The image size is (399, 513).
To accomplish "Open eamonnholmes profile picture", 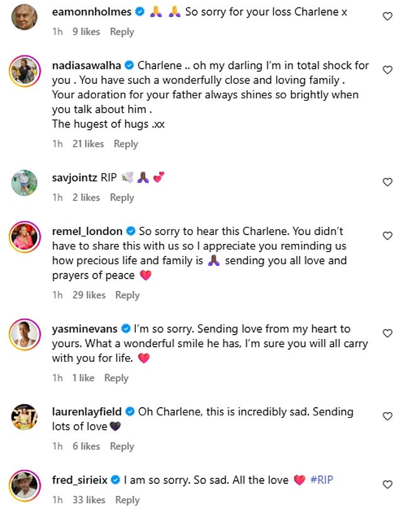I will click(x=25, y=16).
